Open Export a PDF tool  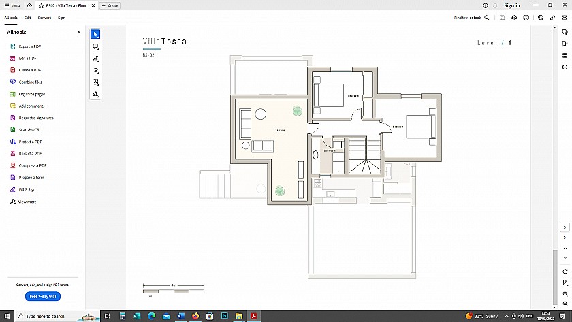(x=30, y=46)
